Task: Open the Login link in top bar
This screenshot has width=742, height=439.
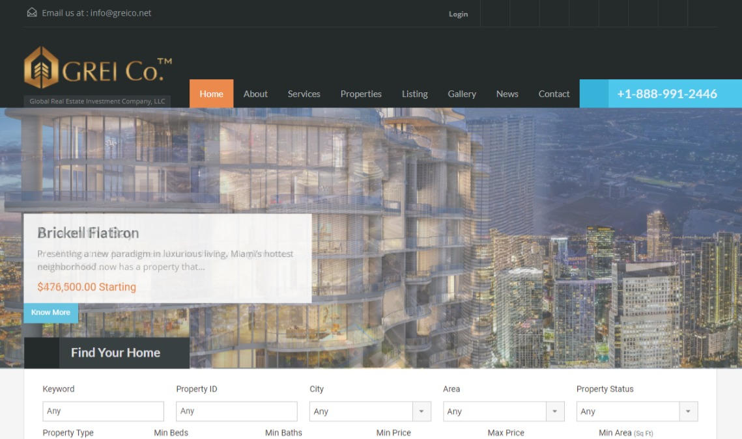Action: (458, 14)
